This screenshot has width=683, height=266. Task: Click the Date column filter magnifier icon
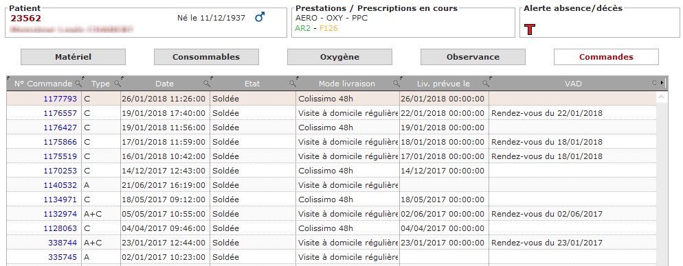(x=208, y=83)
